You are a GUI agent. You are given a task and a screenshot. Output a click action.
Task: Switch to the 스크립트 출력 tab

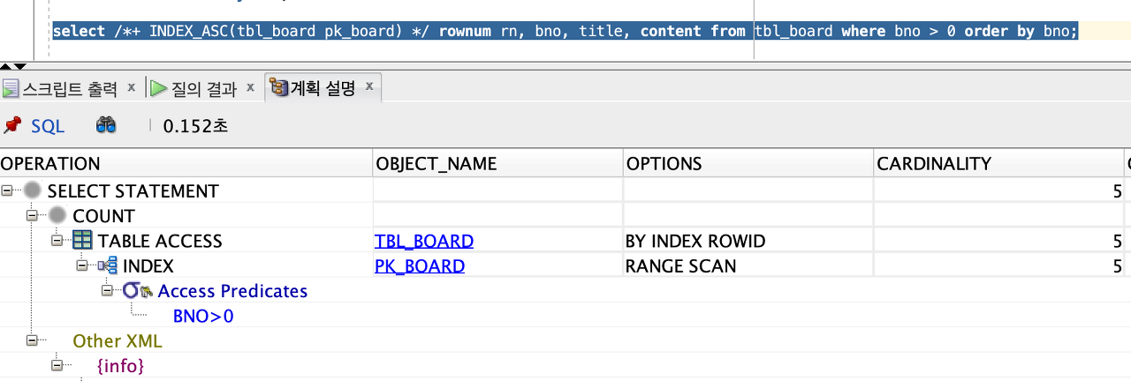pos(69,88)
